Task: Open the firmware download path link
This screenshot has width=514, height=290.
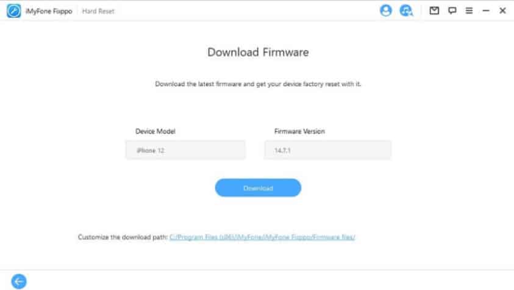Action: [262, 237]
